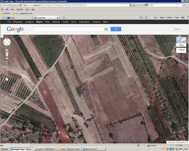This screenshot has height=151, width=189.
Task: Open search provider dropdown arrow
Action: (x=187, y=5)
